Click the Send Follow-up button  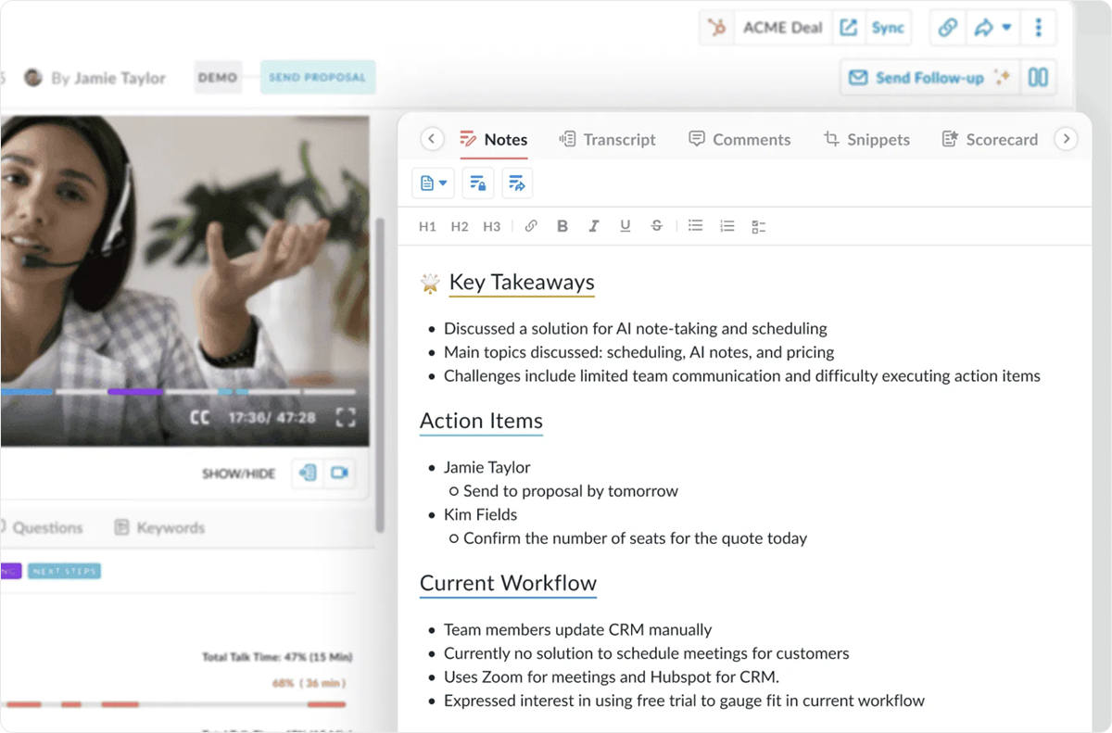point(929,78)
